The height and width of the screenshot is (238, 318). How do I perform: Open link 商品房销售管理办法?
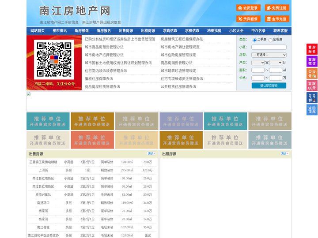[177, 63]
